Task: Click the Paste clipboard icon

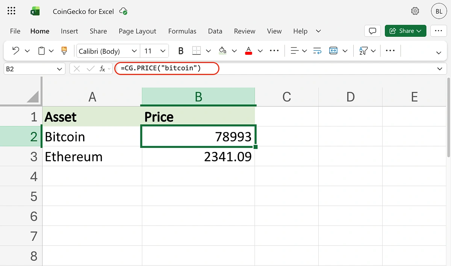Action: tap(42, 51)
